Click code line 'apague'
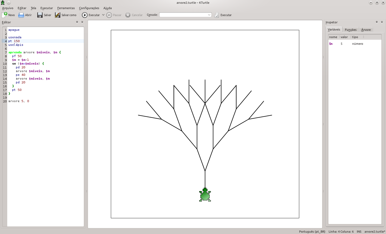The image size is (386, 234). pyautogui.click(x=14, y=30)
